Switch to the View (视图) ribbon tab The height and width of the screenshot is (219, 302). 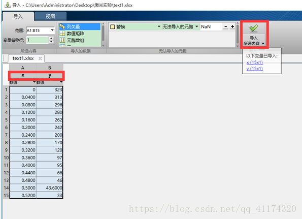(50, 17)
